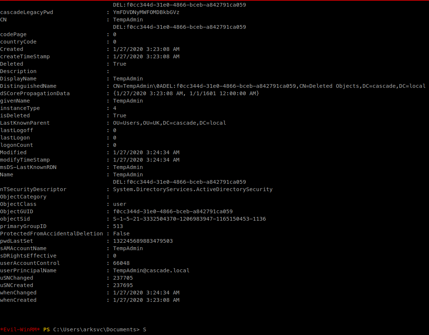Click the primaryGroupID value 513
Screen dimensions: 429x335
tap(118, 226)
